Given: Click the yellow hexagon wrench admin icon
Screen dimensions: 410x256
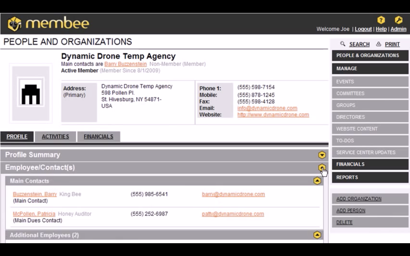Looking at the screenshot, I should (398, 20).
